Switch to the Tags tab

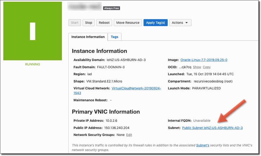(x=115, y=37)
